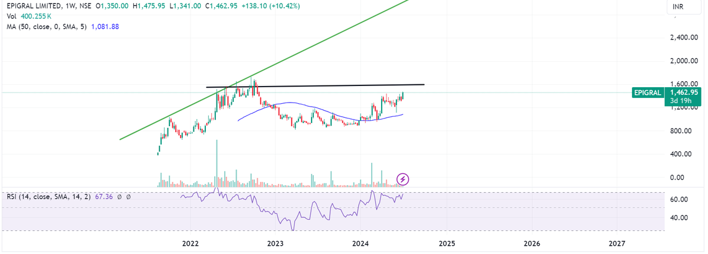Click the 2,400.00 price axis label
The width and height of the screenshot is (708, 254).
tap(684, 38)
